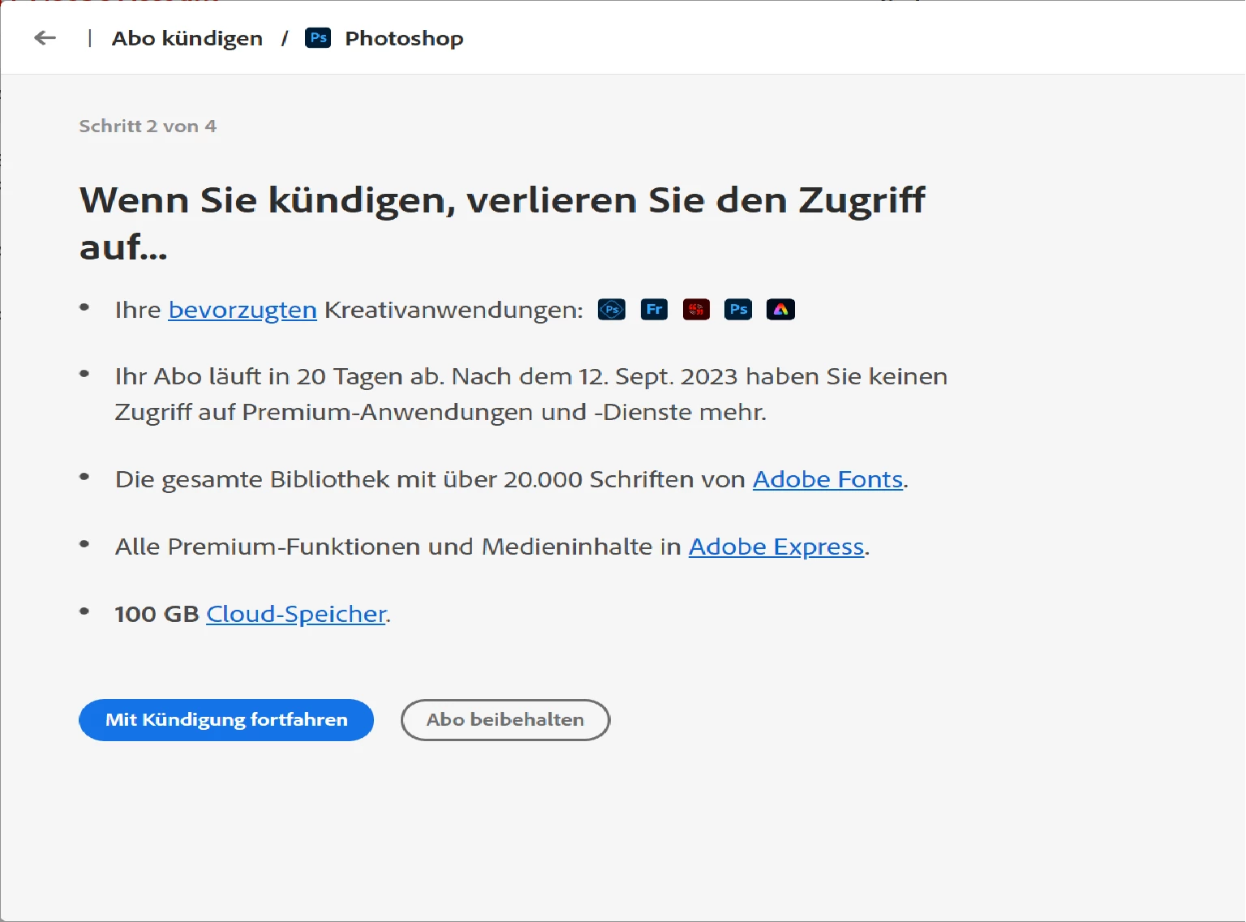This screenshot has width=1246, height=922.
Task: Click text 'Alle Premium-Funktionen und Medieninhalte'
Action: click(x=384, y=547)
